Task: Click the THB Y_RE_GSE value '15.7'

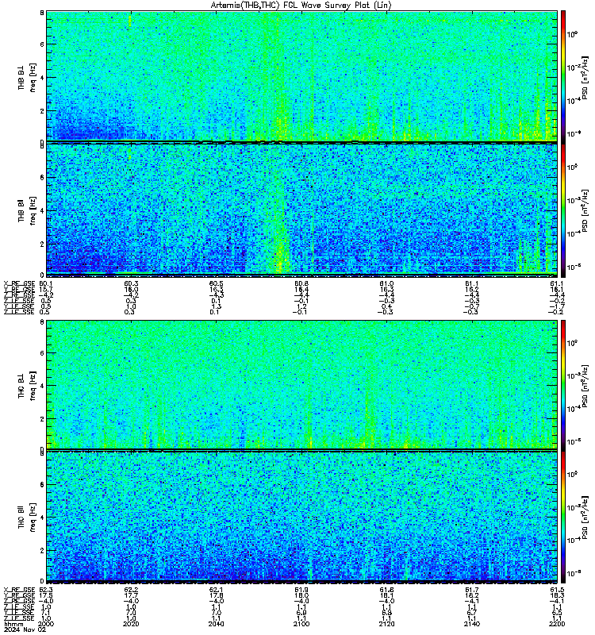Action: tap(46, 289)
